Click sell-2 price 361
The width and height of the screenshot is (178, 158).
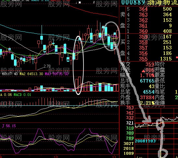click(x=143, y=26)
